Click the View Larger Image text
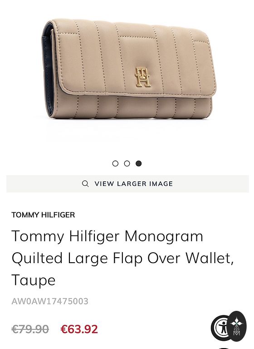Screen dimensions: 254x349 point(133,184)
